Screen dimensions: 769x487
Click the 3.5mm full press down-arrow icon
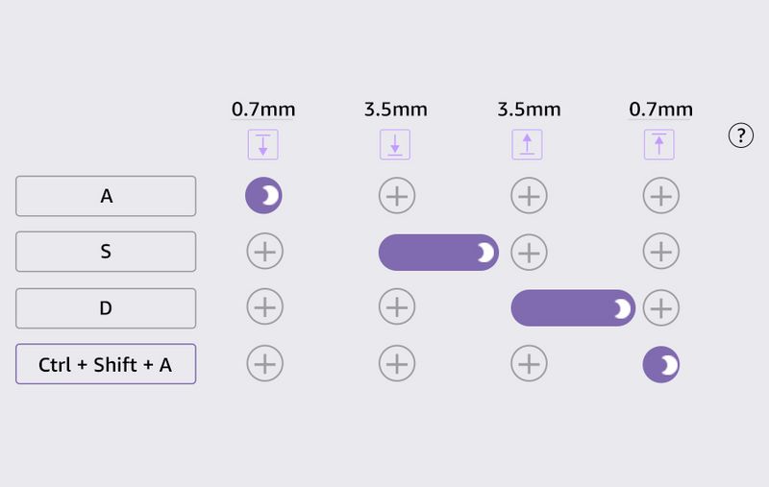click(x=395, y=145)
